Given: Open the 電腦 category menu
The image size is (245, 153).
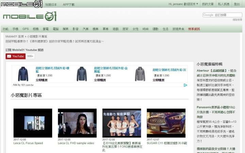Looking at the screenshot, I should (x=55, y=29).
